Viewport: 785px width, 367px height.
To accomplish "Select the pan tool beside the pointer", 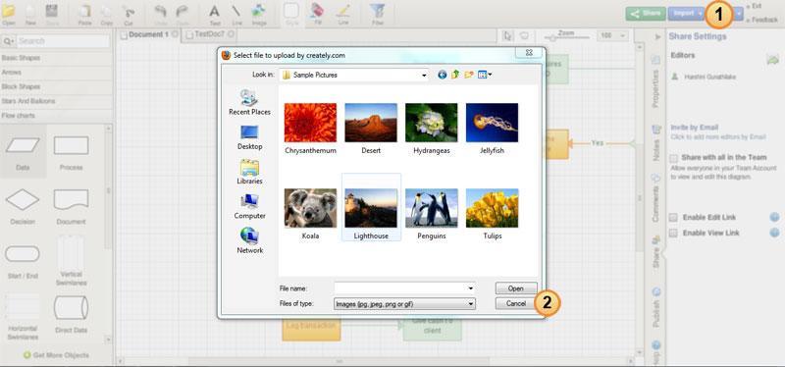I will [524, 35].
